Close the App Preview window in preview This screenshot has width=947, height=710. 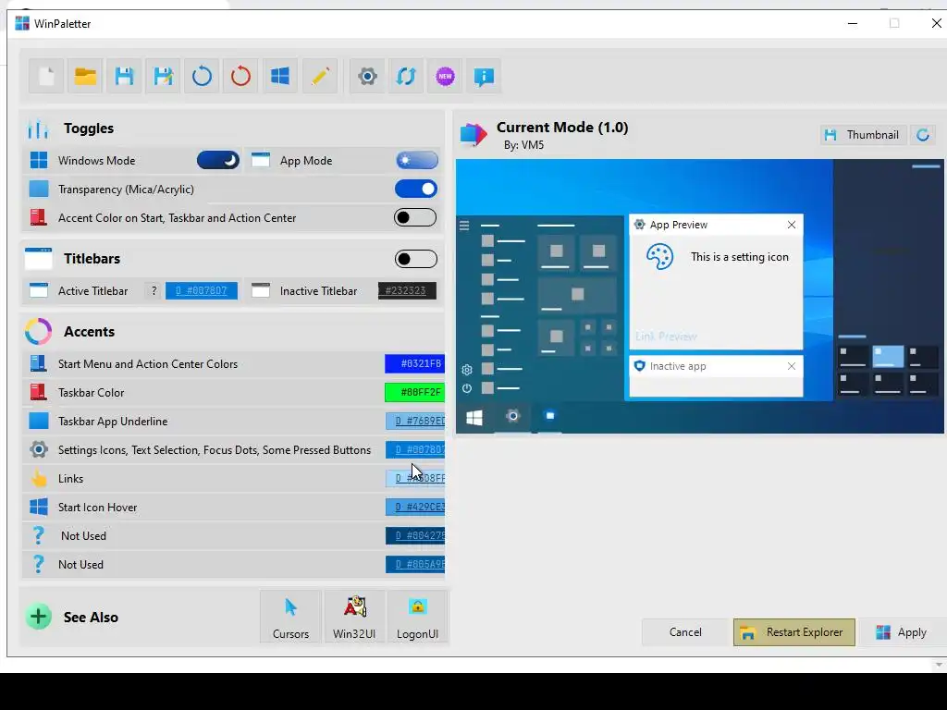coord(792,225)
